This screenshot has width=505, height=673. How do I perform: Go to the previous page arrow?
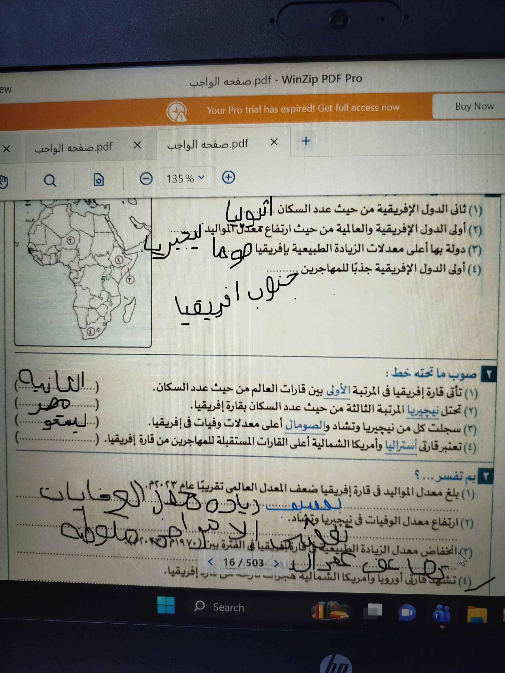[210, 562]
